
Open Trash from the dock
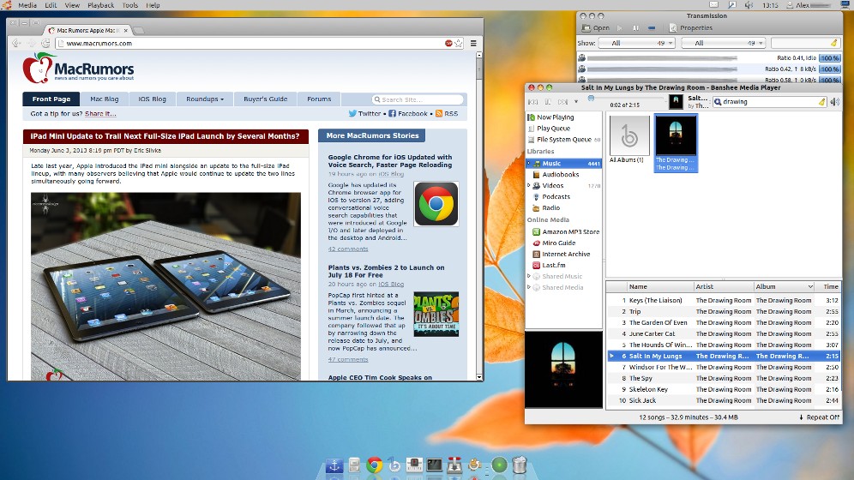(520, 465)
